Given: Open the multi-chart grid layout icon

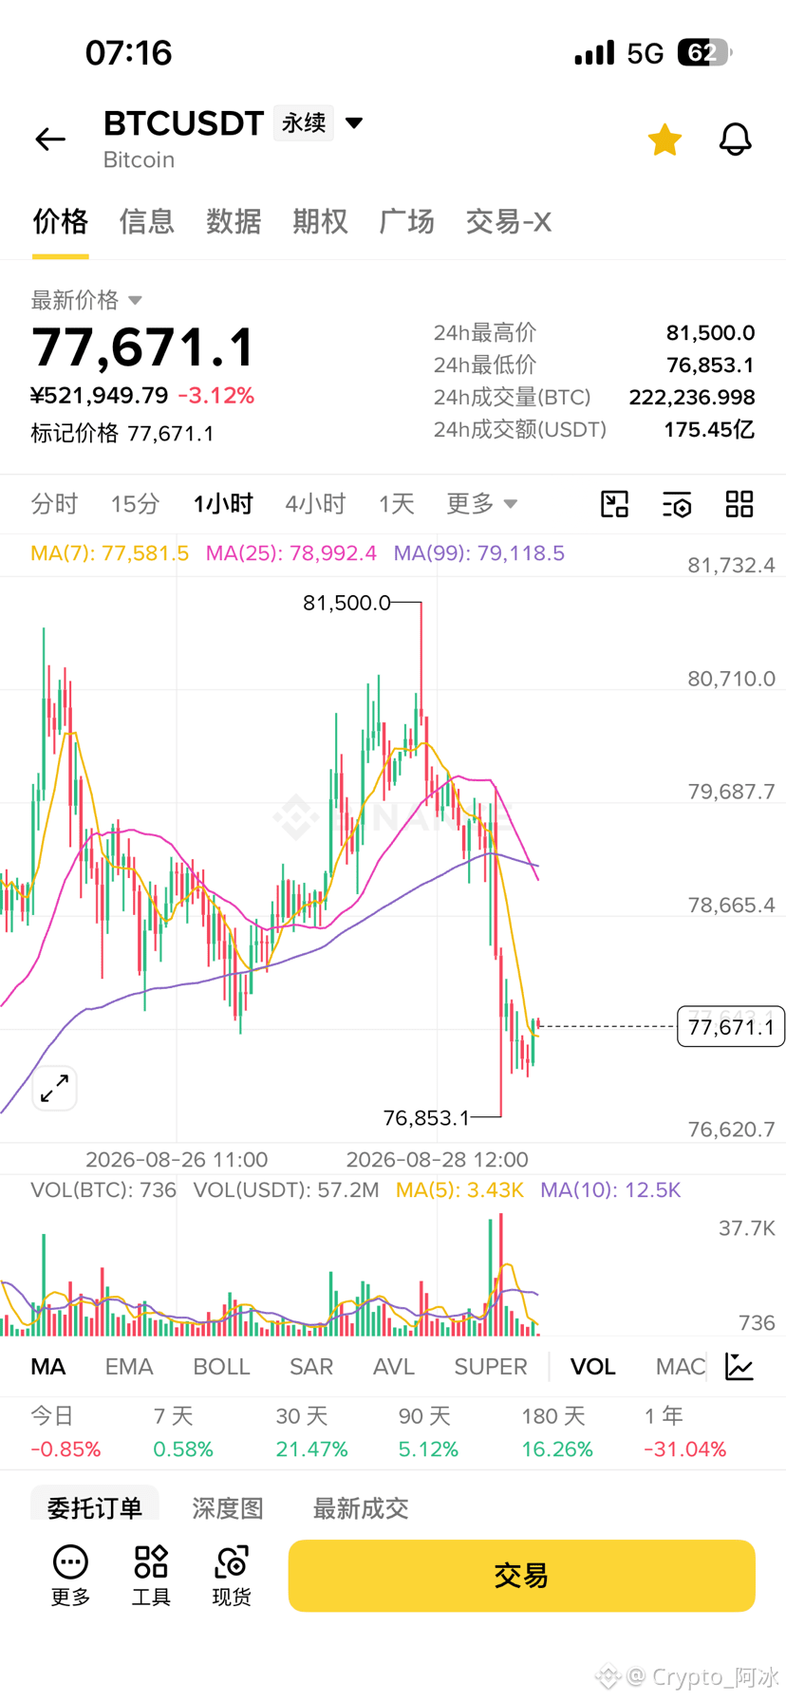Looking at the screenshot, I should (x=739, y=504).
